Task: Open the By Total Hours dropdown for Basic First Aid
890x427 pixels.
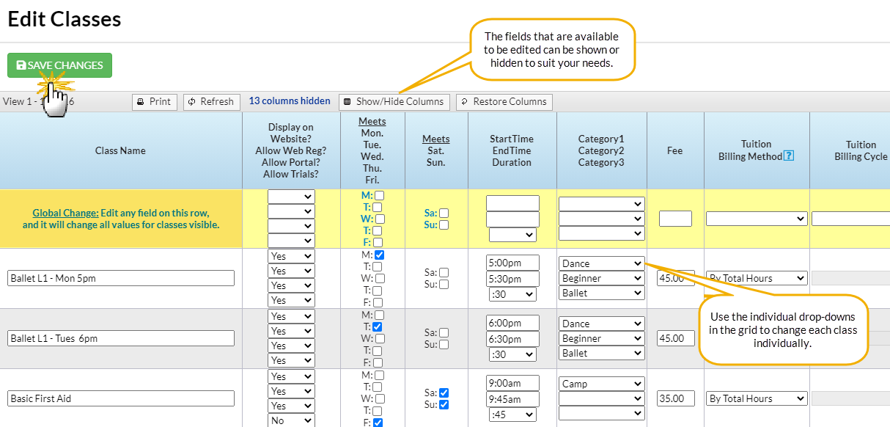Action: click(x=756, y=398)
